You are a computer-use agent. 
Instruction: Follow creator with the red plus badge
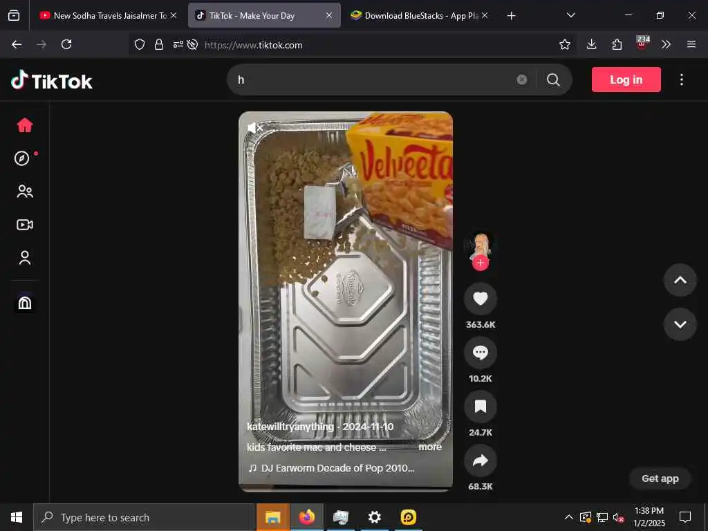(481, 263)
